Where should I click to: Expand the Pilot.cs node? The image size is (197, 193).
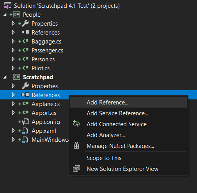click(x=13, y=68)
